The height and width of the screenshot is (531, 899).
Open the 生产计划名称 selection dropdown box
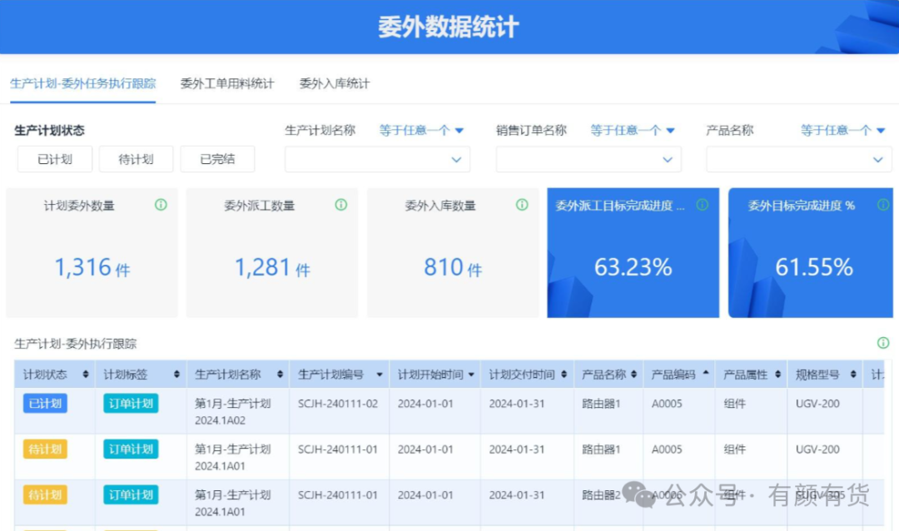pyautogui.click(x=377, y=159)
